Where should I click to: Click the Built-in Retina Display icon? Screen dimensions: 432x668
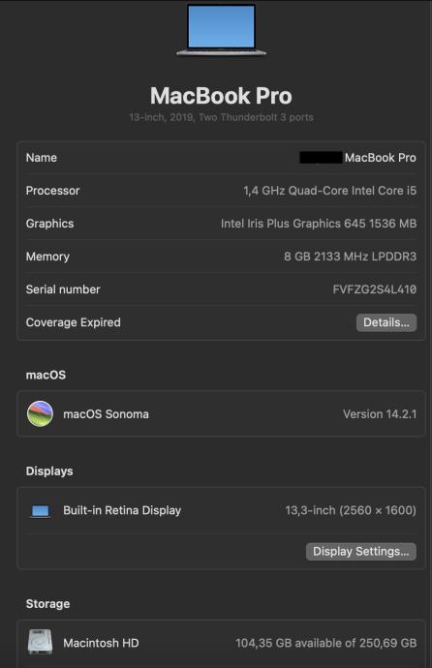41,511
